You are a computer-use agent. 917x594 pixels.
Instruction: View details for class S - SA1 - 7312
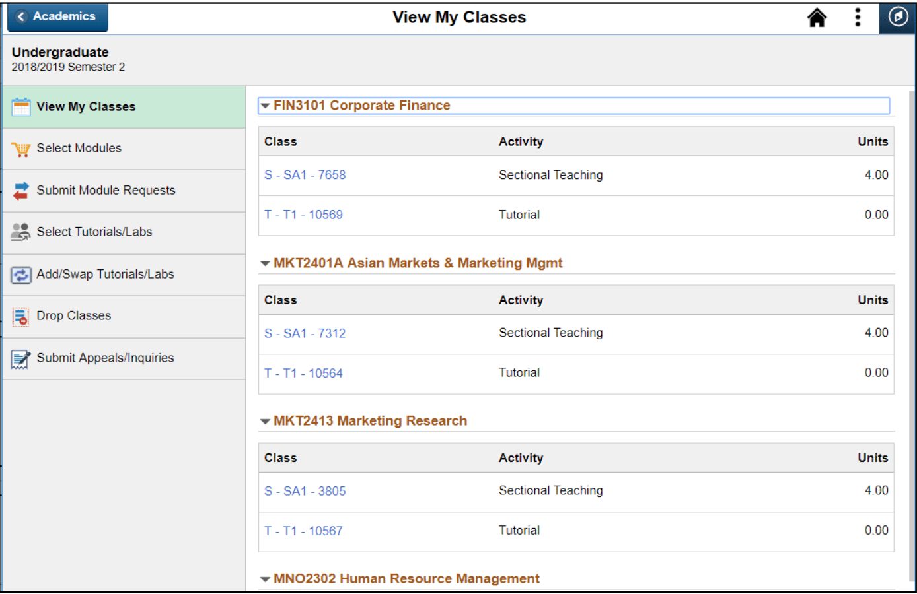(x=305, y=333)
